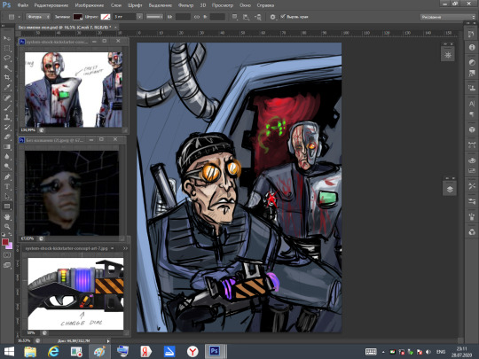Screen dimensions: 479x359
Task: Select the Rectangle shape tool
Action: click(7, 206)
